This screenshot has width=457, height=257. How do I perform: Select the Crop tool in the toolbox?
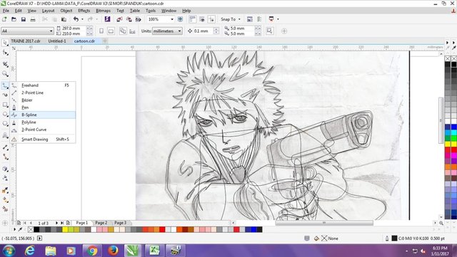pos(5,64)
